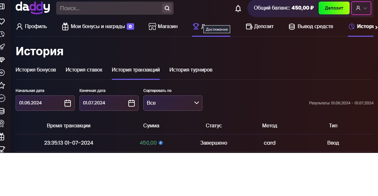
Task: Click the star sidebar icon
Action: click(2, 85)
